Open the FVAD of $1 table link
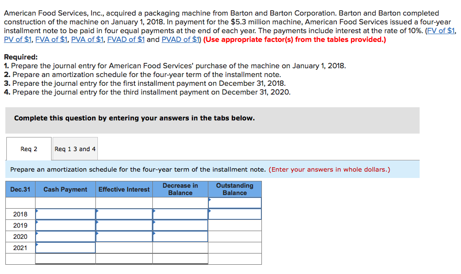Image resolution: width=461 pixels, height=274 pixels. (x=126, y=39)
